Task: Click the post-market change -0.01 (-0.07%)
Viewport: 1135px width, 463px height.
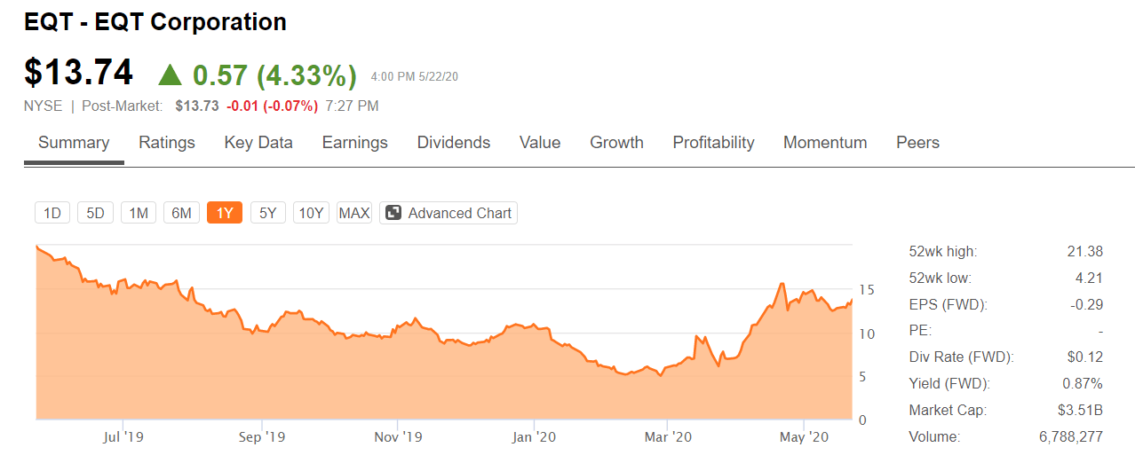Action: 272,106
